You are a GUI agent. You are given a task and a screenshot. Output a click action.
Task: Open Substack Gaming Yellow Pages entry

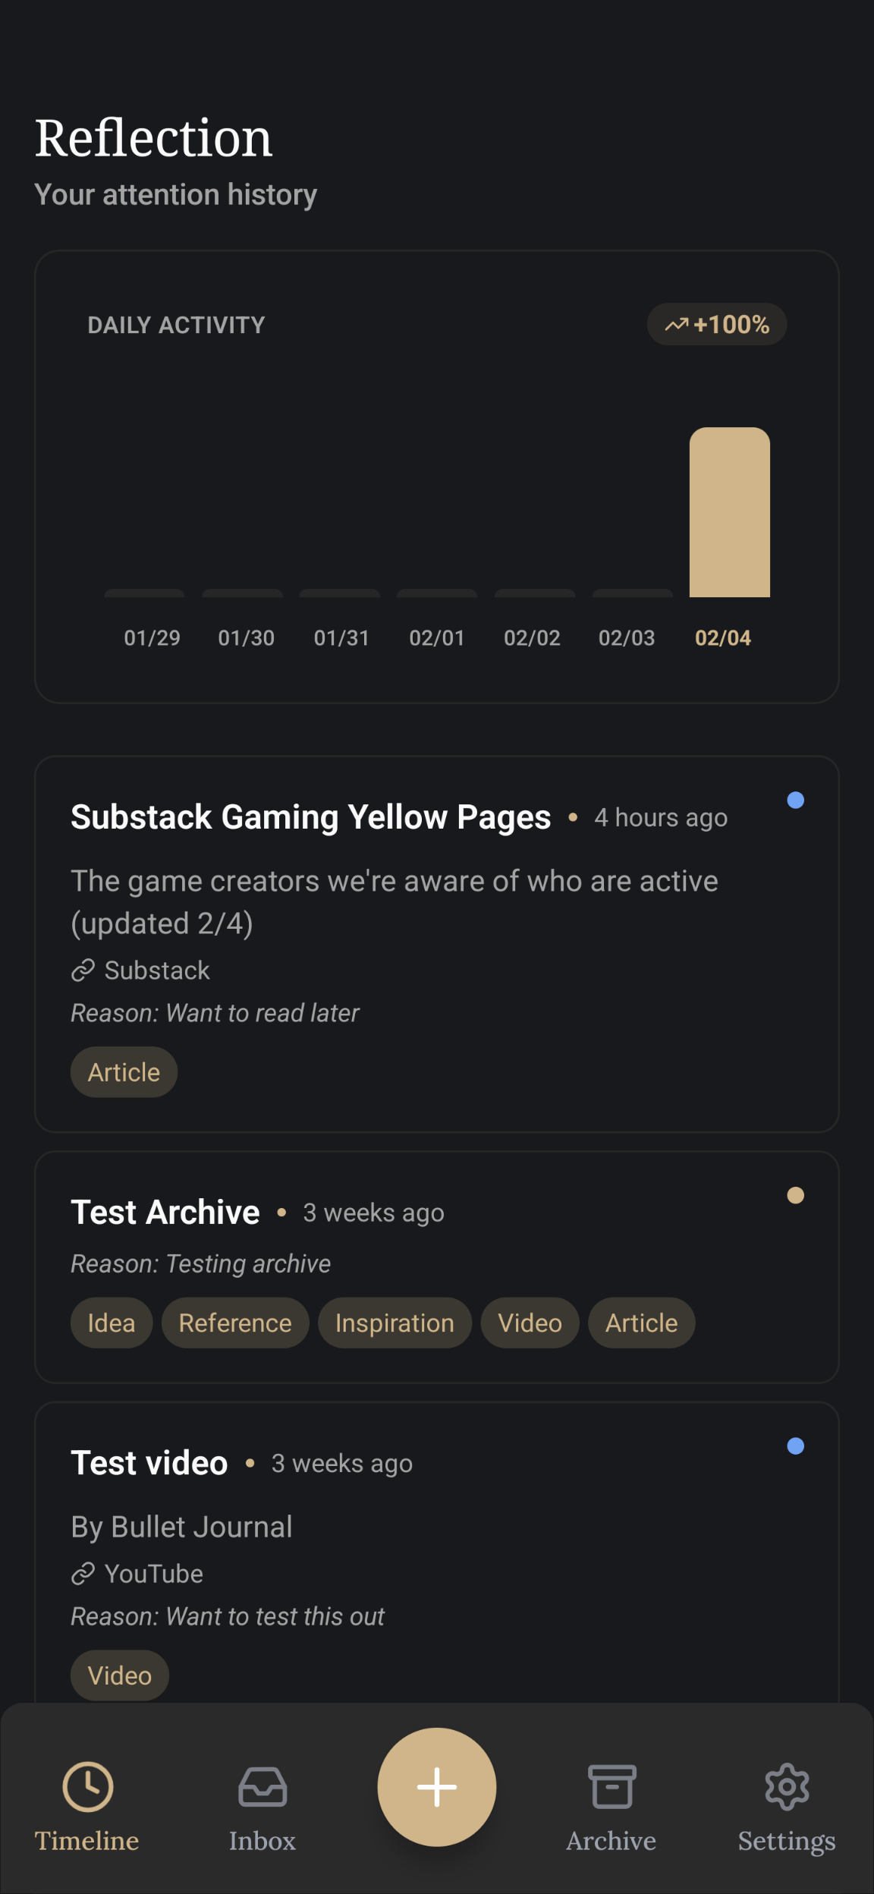click(311, 818)
